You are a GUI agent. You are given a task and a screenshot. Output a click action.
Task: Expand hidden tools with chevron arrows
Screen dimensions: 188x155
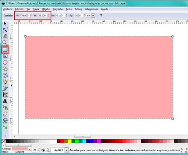(5, 136)
